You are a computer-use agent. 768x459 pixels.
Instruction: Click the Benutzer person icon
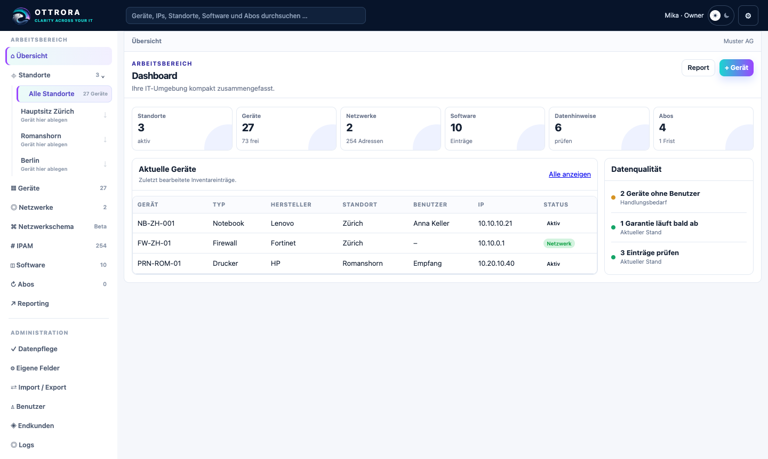[13, 407]
